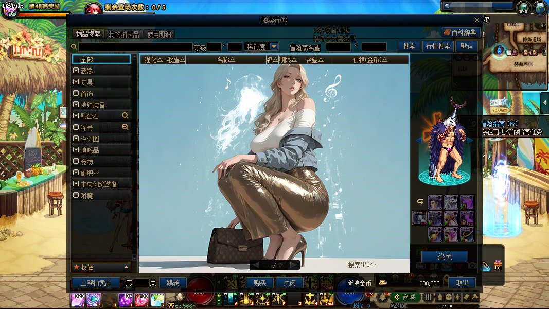Click the item name search input field
The image size is (549, 309).
[135, 47]
